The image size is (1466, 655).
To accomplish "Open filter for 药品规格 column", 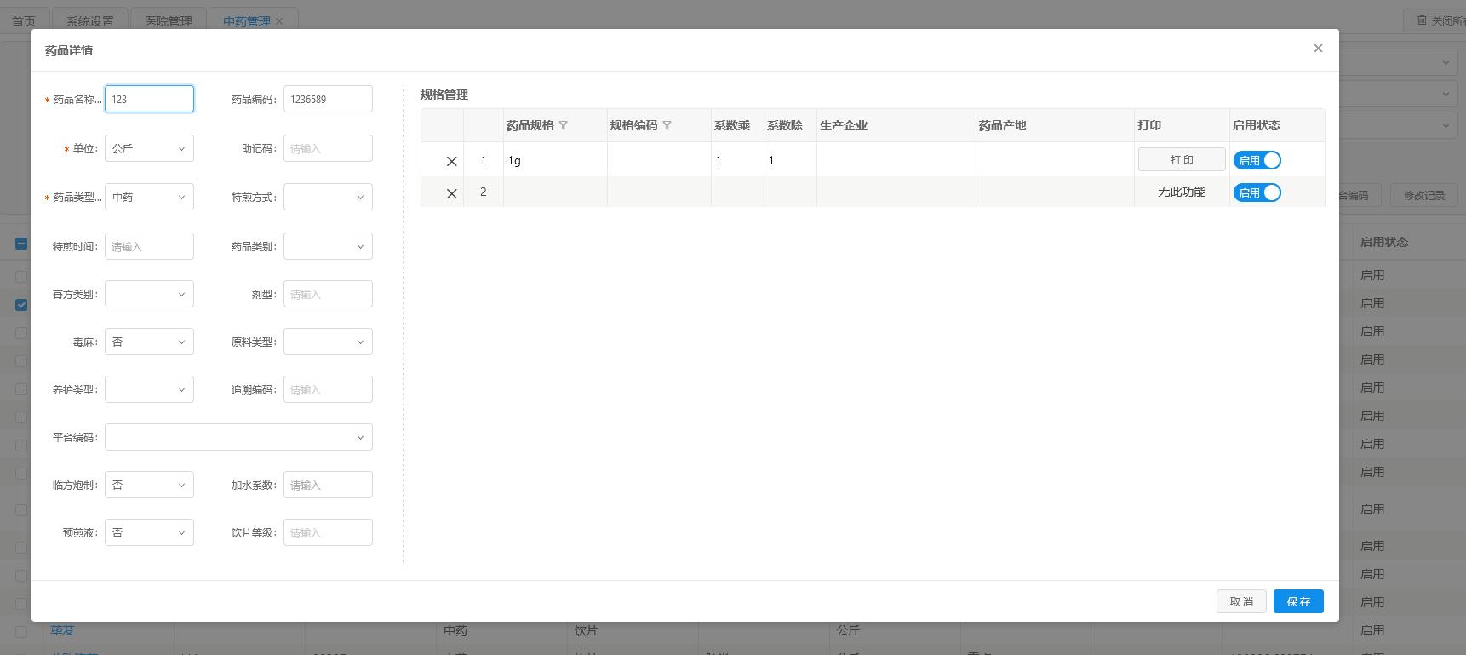I will pos(563,126).
